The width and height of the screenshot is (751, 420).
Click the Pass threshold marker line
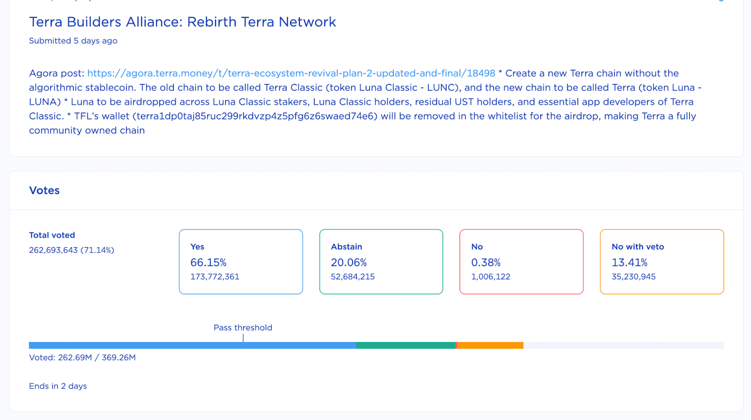coord(243,338)
